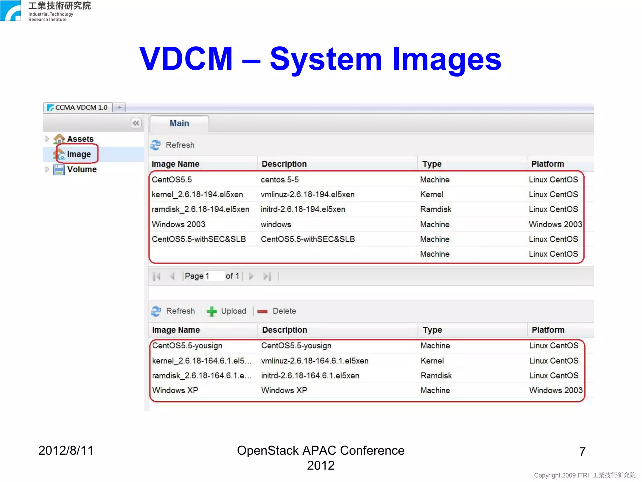Click the page number input field

(214, 276)
